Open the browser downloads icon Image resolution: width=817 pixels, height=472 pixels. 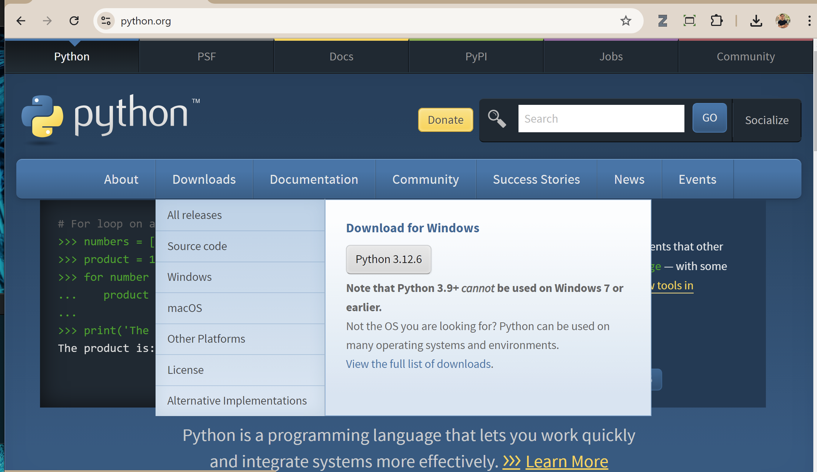pyautogui.click(x=756, y=21)
